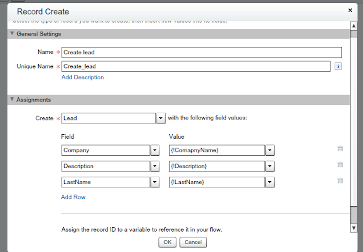Image resolution: width=363 pixels, height=252 pixels.
Task: Open the {!LastName} value dropdown
Action: pyautogui.click(x=270, y=182)
